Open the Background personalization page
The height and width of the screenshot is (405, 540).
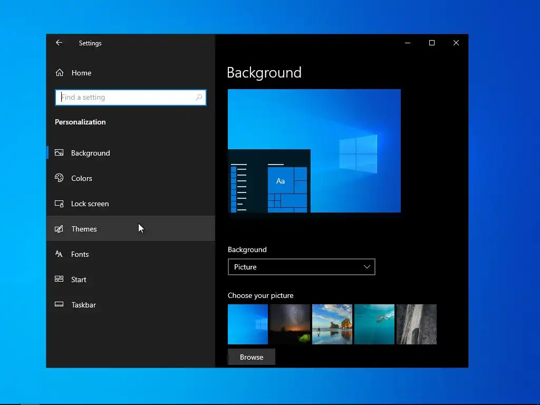[131, 153]
